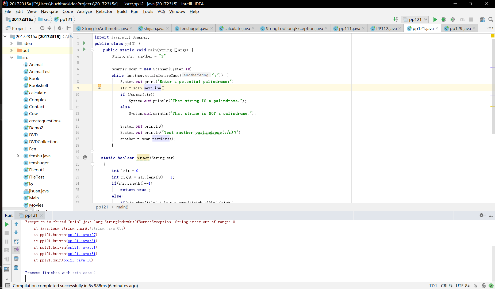
Task: Switch to StringToArithmetic.java tab
Action: (x=105, y=28)
